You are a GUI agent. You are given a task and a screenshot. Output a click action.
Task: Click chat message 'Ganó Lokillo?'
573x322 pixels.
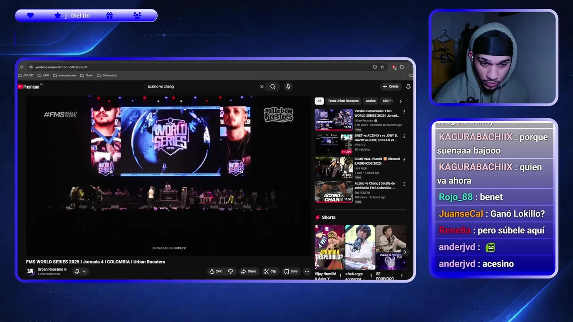(x=517, y=214)
